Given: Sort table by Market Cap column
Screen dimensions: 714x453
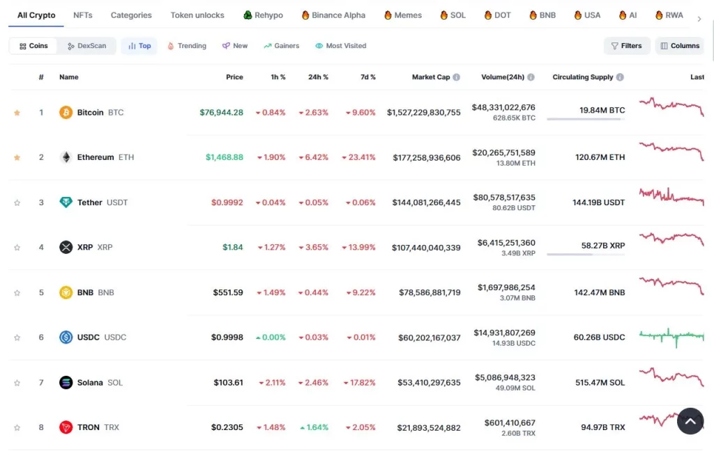Looking at the screenshot, I should 431,77.
